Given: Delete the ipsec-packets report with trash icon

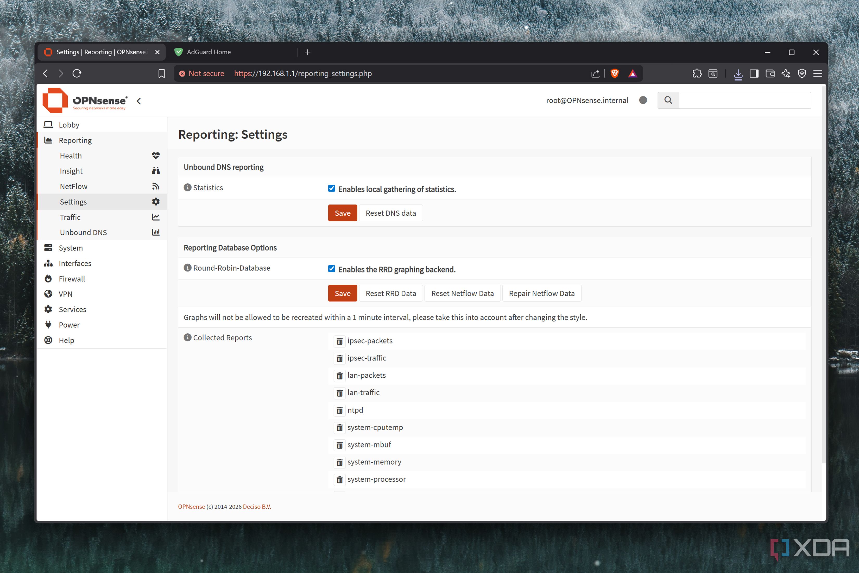Looking at the screenshot, I should click(339, 341).
